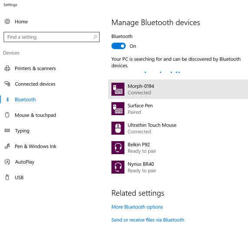The width and height of the screenshot is (248, 226).
Task: Open Mouse & touchpad settings
Action: point(36,115)
